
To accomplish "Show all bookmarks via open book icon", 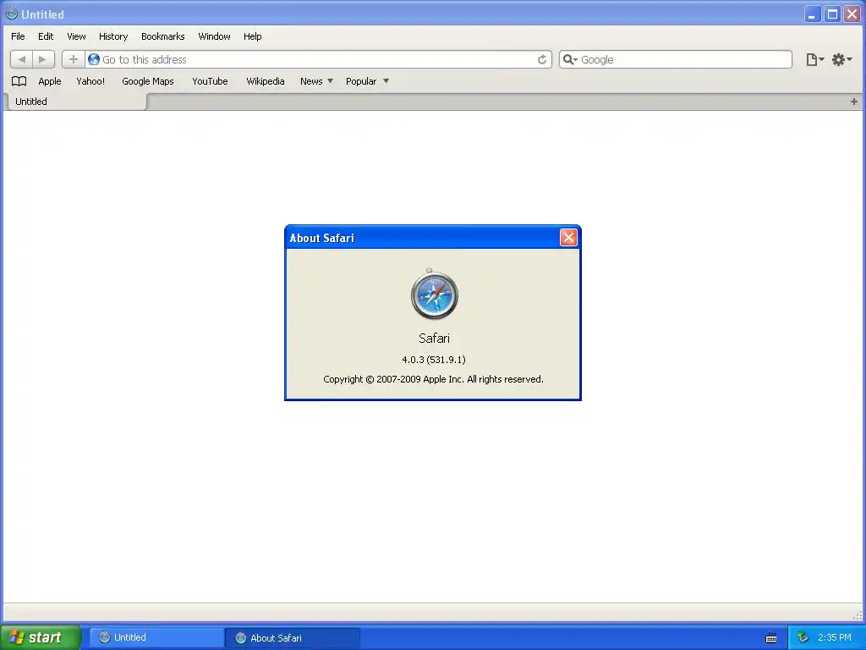I will pos(19,81).
